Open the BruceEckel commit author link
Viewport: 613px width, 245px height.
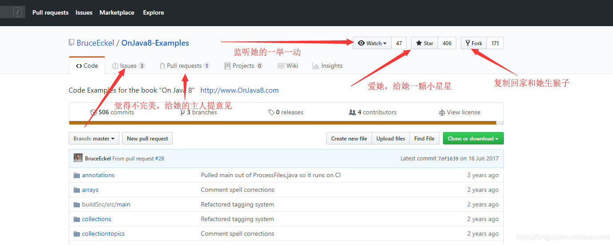tap(98, 158)
